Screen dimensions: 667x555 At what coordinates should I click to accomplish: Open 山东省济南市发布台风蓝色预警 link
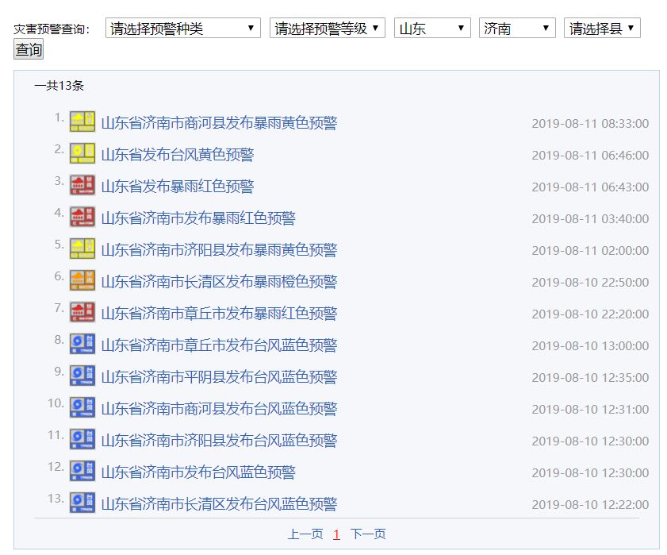click(198, 472)
